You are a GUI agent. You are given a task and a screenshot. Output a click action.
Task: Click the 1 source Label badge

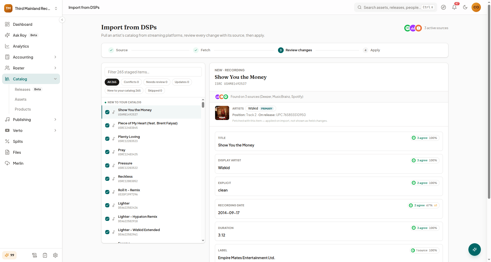click(424, 250)
